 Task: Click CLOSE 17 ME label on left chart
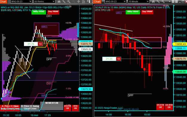72,97
